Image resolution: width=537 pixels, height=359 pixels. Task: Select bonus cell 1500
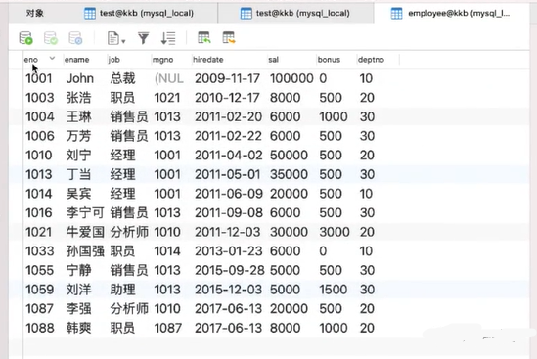pyautogui.click(x=334, y=290)
